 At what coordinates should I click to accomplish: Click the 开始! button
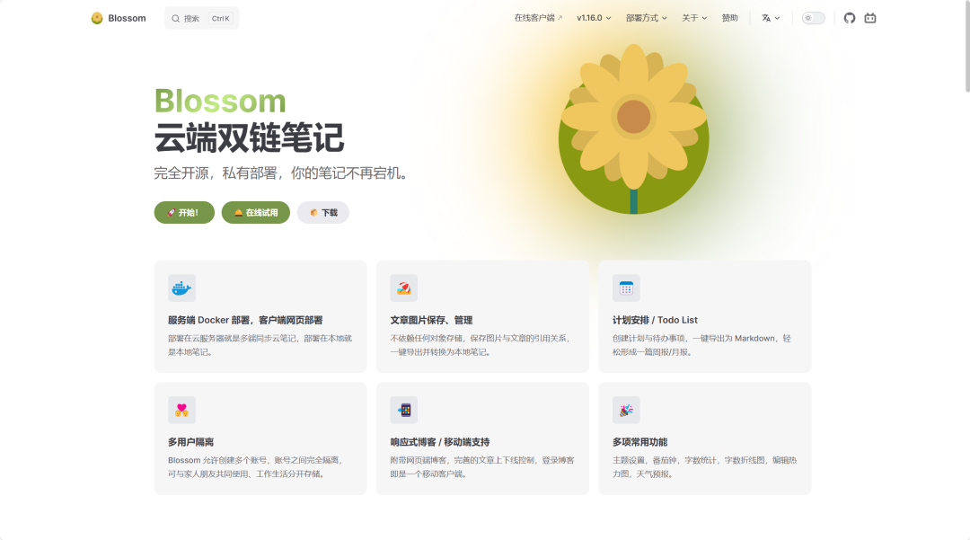(x=183, y=212)
